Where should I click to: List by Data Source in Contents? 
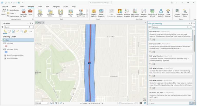point(9,31)
